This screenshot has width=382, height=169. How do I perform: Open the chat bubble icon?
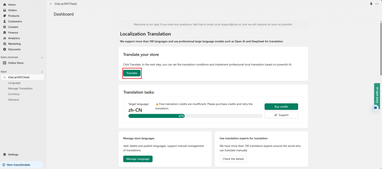tap(376, 108)
